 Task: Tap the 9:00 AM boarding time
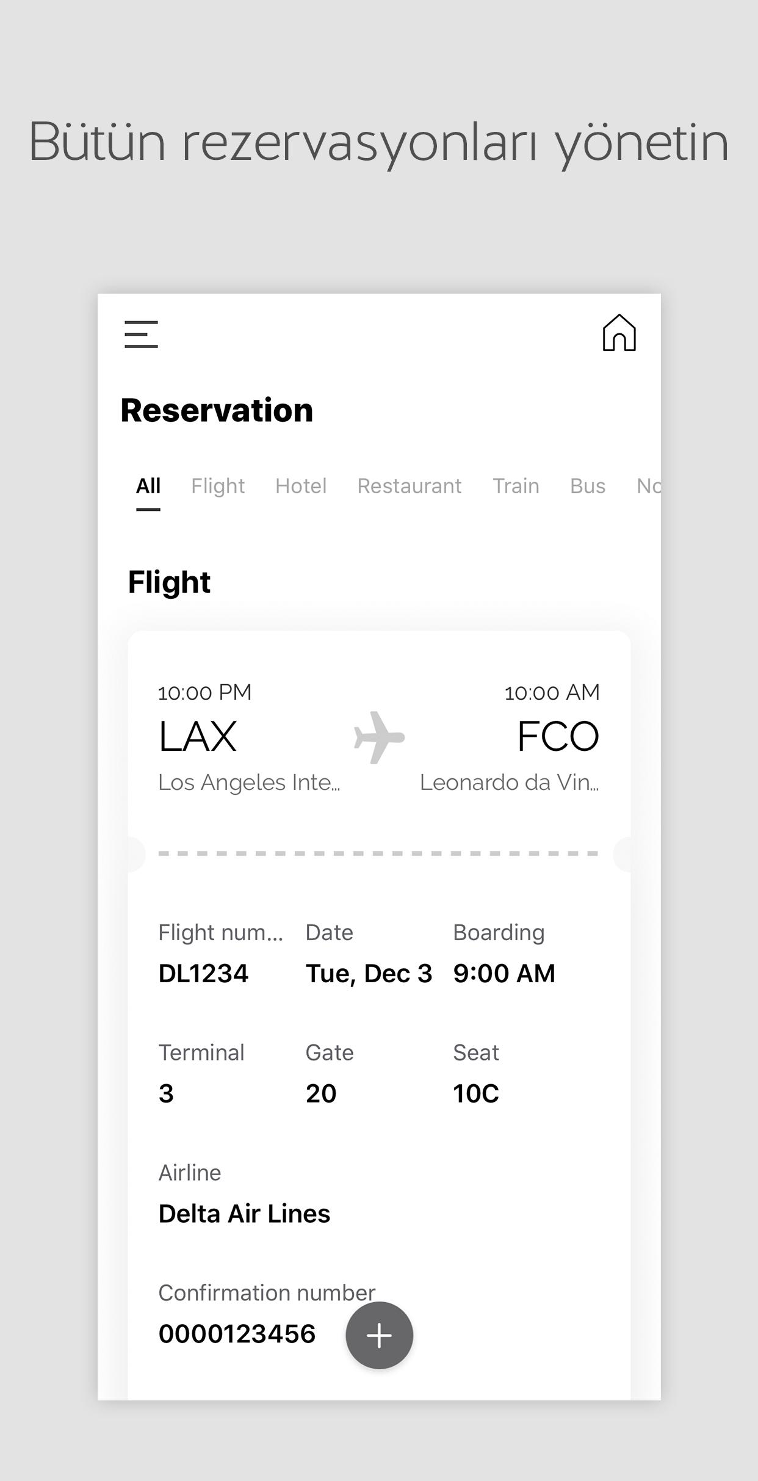tap(504, 974)
